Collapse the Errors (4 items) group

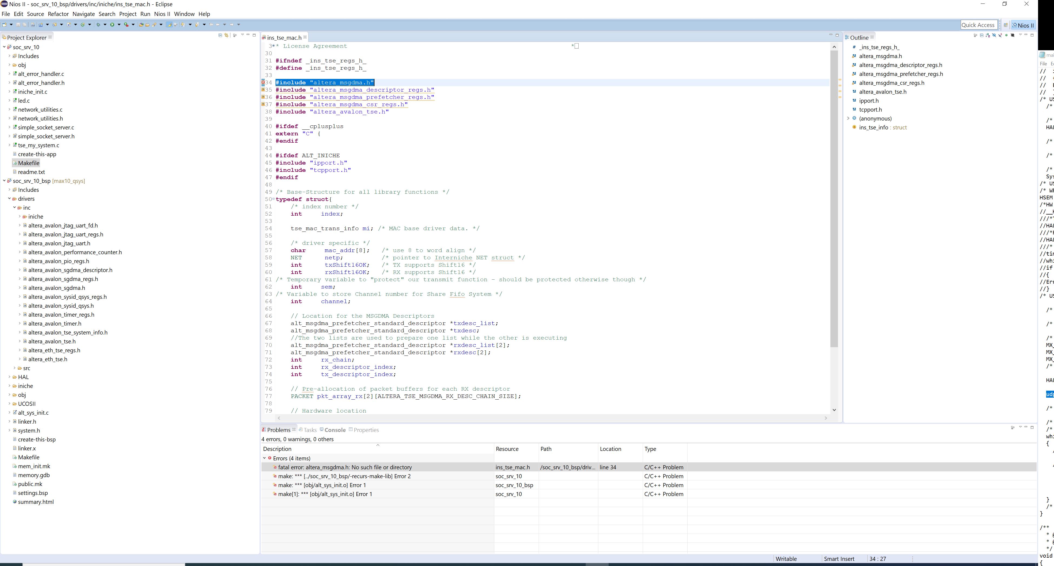coord(264,458)
